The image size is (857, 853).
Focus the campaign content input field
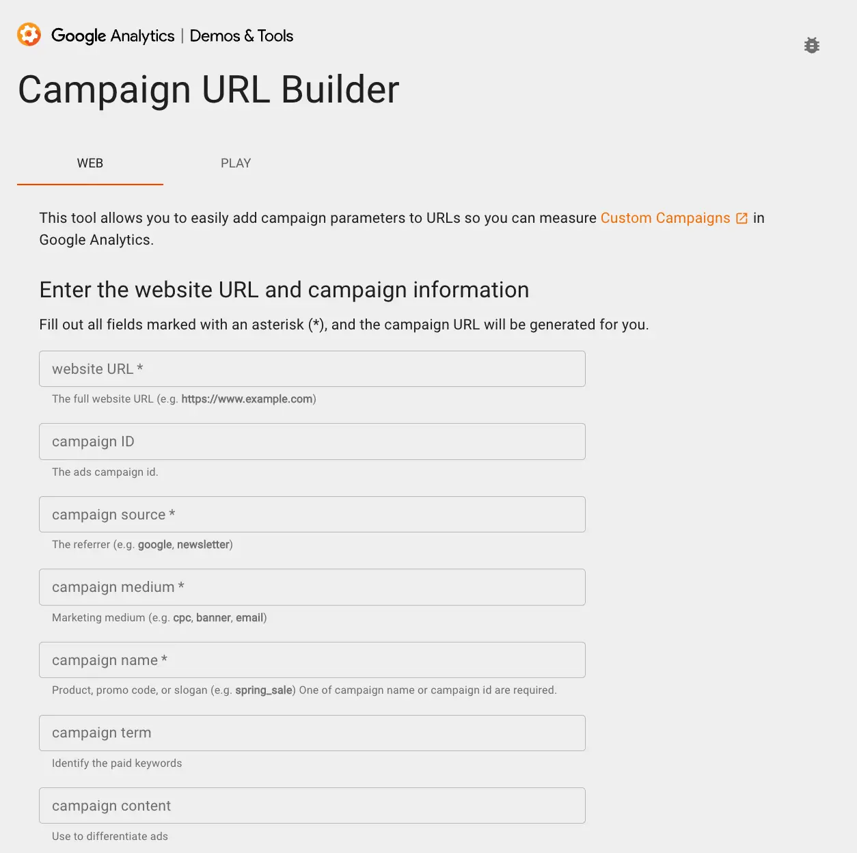coord(312,806)
